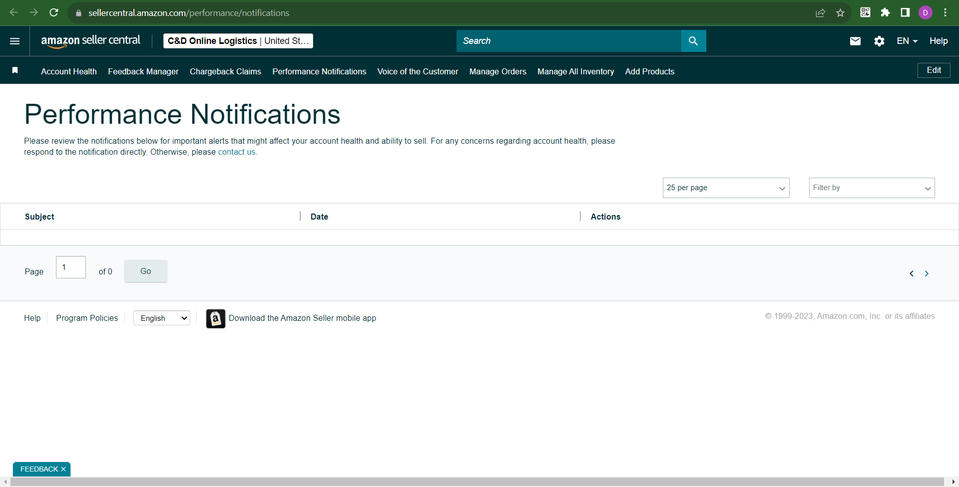
Task: Click the page number input box
Action: pyautogui.click(x=71, y=267)
